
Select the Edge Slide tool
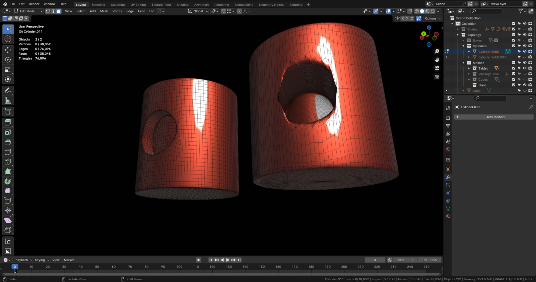(8, 201)
